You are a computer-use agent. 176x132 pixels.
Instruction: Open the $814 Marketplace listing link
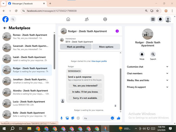pyautogui.click(x=79, y=42)
